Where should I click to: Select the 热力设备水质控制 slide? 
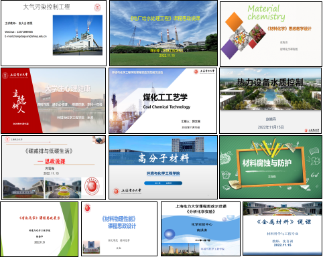[271, 101]
